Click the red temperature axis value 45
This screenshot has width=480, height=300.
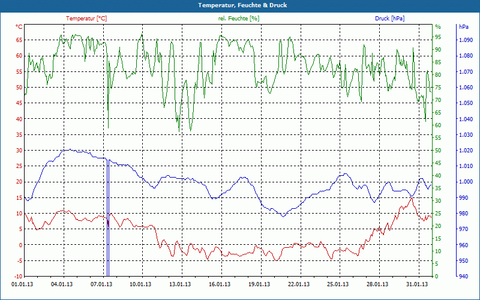(19, 103)
